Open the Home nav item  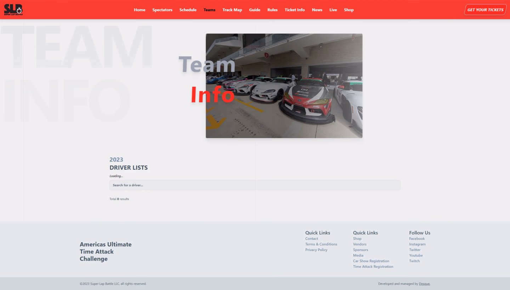point(140,10)
